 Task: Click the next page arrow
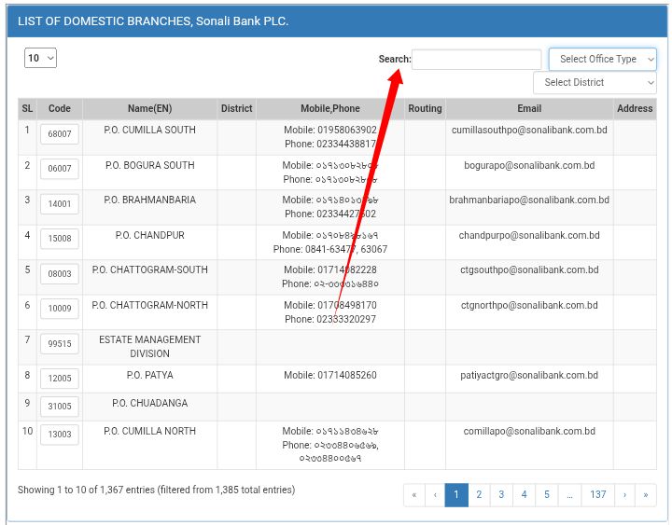point(624,495)
